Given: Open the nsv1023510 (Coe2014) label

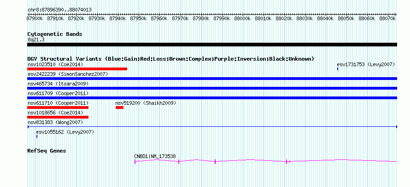Looking at the screenshot, I should [55, 64].
